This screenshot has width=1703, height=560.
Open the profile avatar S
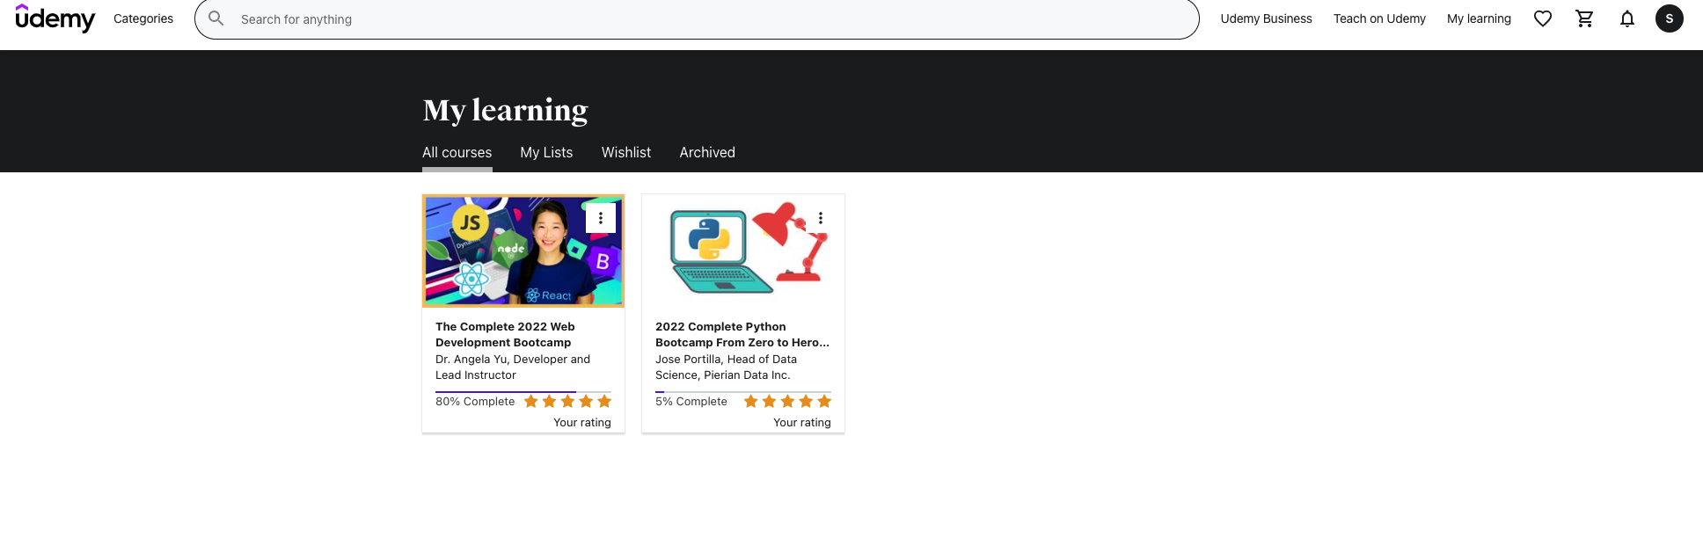click(x=1670, y=18)
